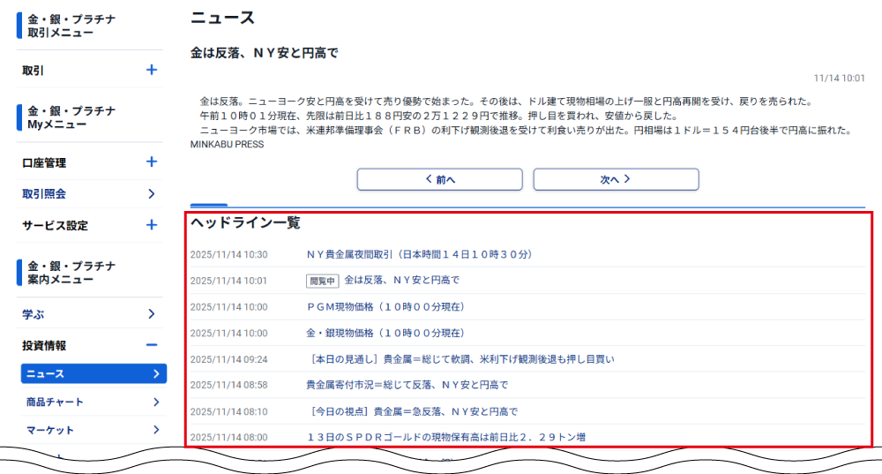Image resolution: width=882 pixels, height=474 pixels.
Task: Open 商品チャート menu item
Action: (56, 403)
